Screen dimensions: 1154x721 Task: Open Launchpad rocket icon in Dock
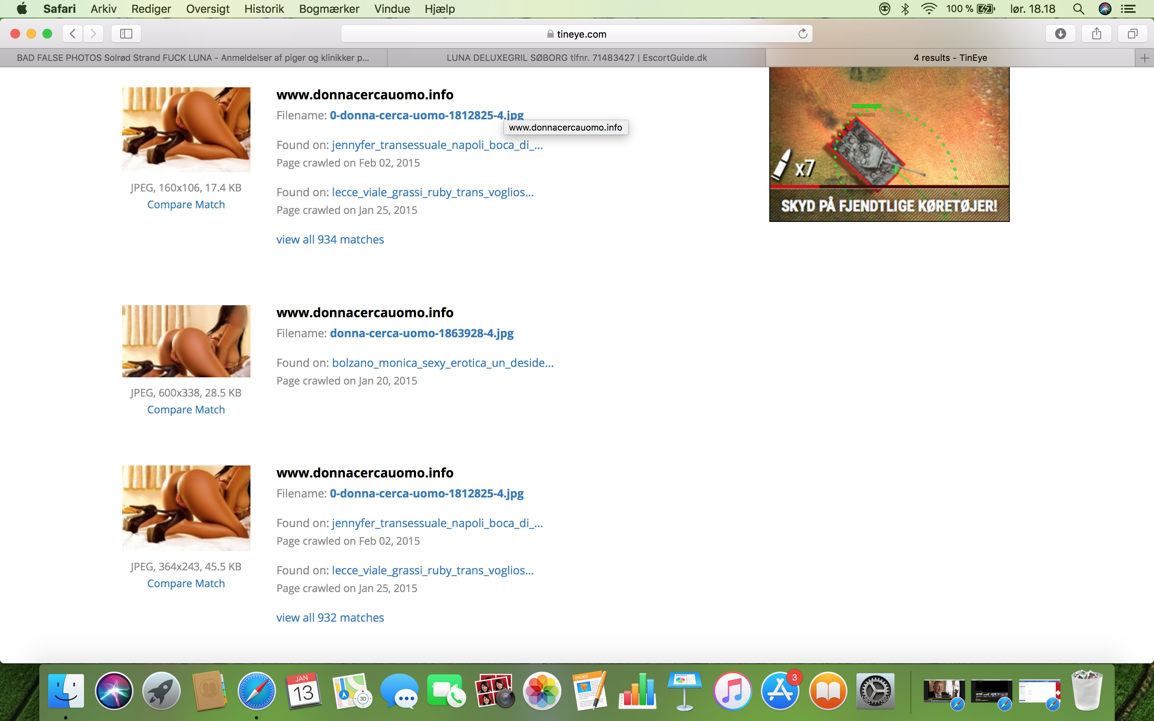click(161, 691)
